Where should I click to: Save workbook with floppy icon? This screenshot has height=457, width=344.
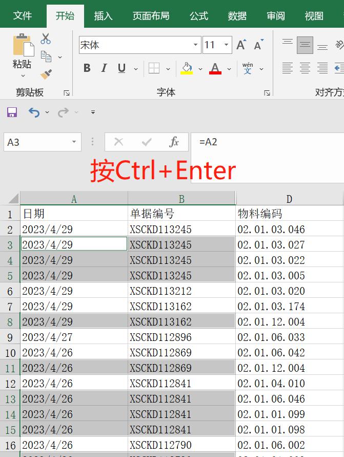pos(12,112)
